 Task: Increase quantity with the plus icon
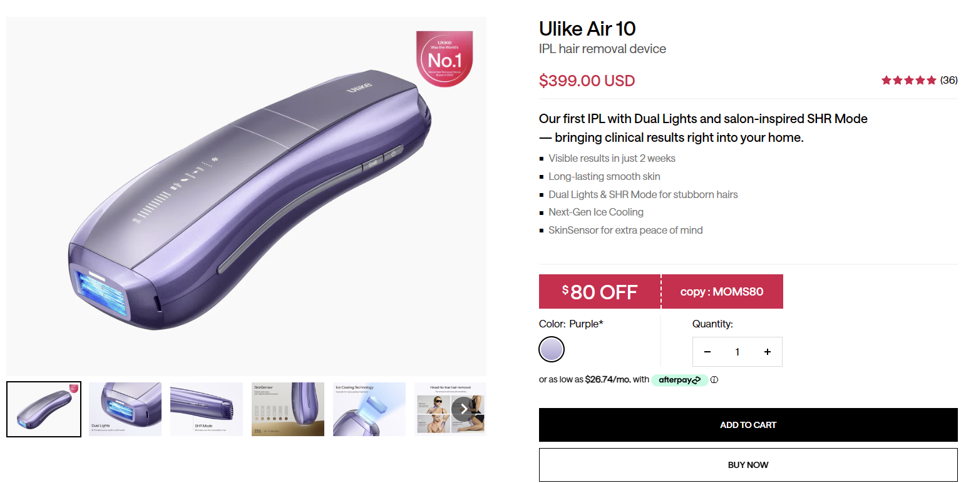coord(767,352)
